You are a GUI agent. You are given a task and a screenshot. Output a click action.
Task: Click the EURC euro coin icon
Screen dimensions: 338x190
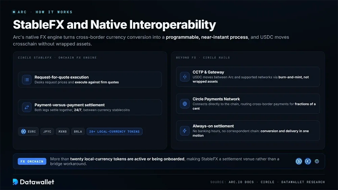pyautogui.click(x=24, y=132)
